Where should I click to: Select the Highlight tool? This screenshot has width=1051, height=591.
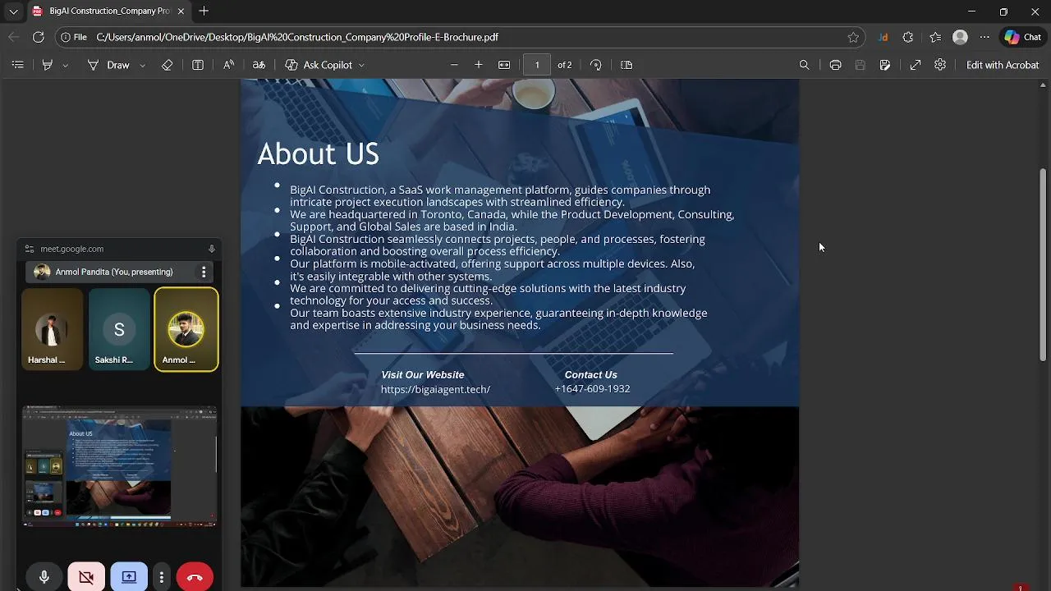point(48,65)
